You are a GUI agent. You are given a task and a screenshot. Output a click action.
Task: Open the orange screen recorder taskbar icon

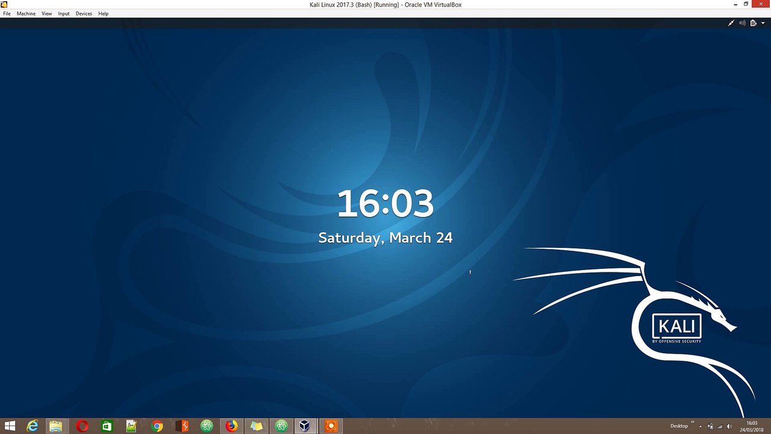[x=330, y=426]
